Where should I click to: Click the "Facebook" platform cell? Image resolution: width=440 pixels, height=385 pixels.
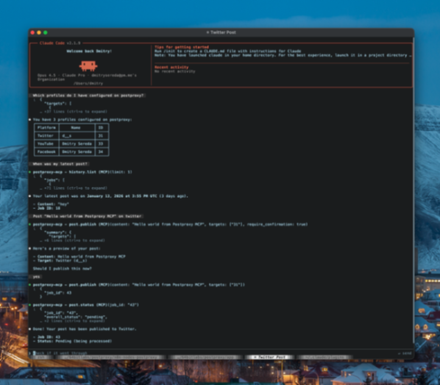point(46,152)
